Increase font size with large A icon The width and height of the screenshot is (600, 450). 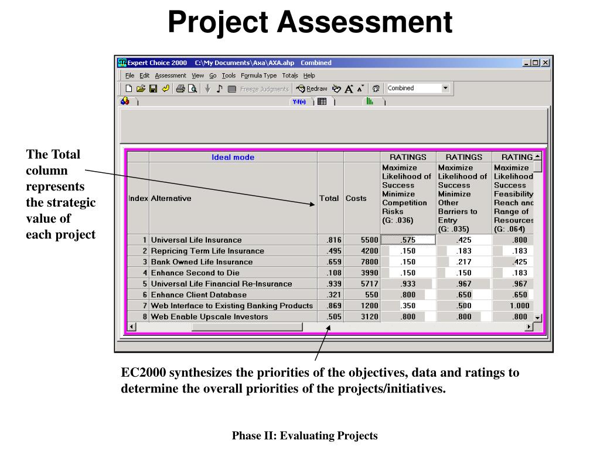[349, 88]
